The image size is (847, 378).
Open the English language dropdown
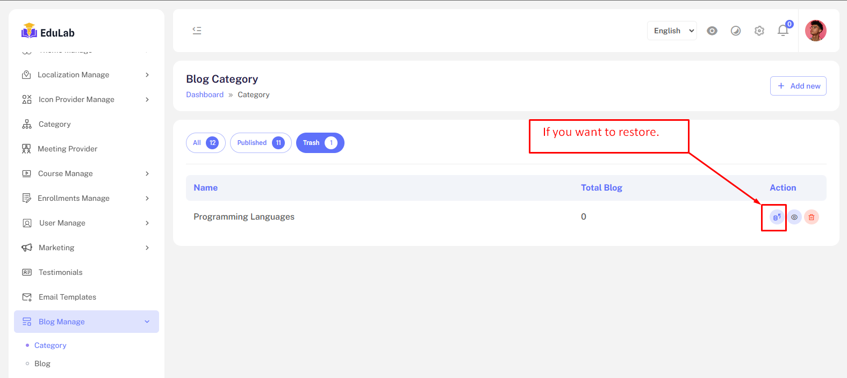[x=672, y=31]
